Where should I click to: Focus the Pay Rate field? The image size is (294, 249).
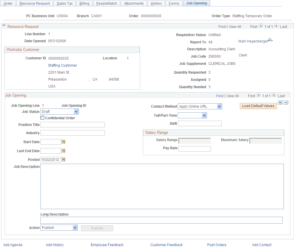pos(195,149)
